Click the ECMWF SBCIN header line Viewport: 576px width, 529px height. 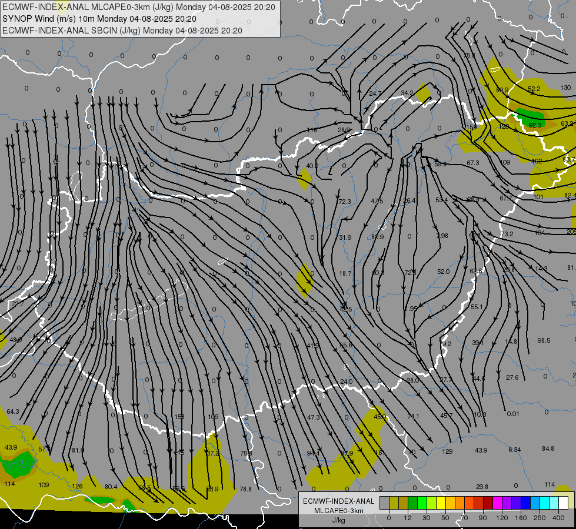tap(122, 31)
